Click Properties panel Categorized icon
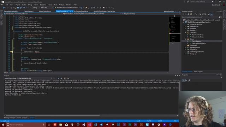This screenshot has width=226, height=127. tap(183, 80)
